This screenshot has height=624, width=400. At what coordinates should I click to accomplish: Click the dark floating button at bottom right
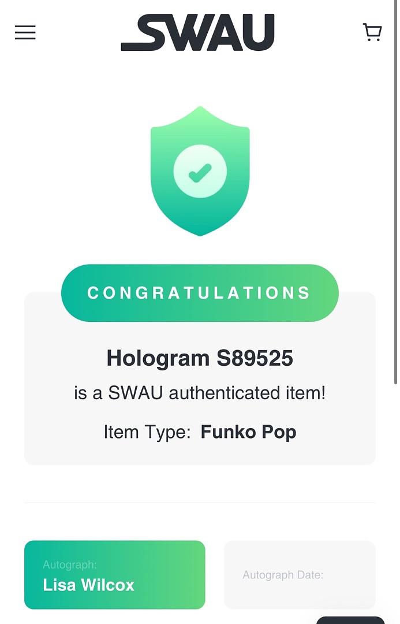pyautogui.click(x=350, y=621)
